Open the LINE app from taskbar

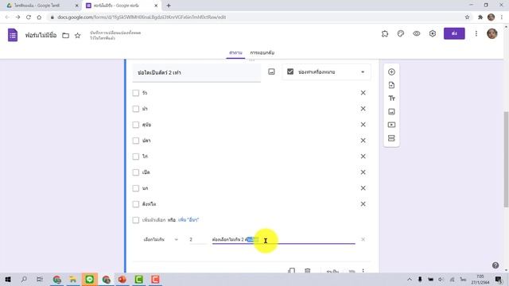[x=90, y=279]
